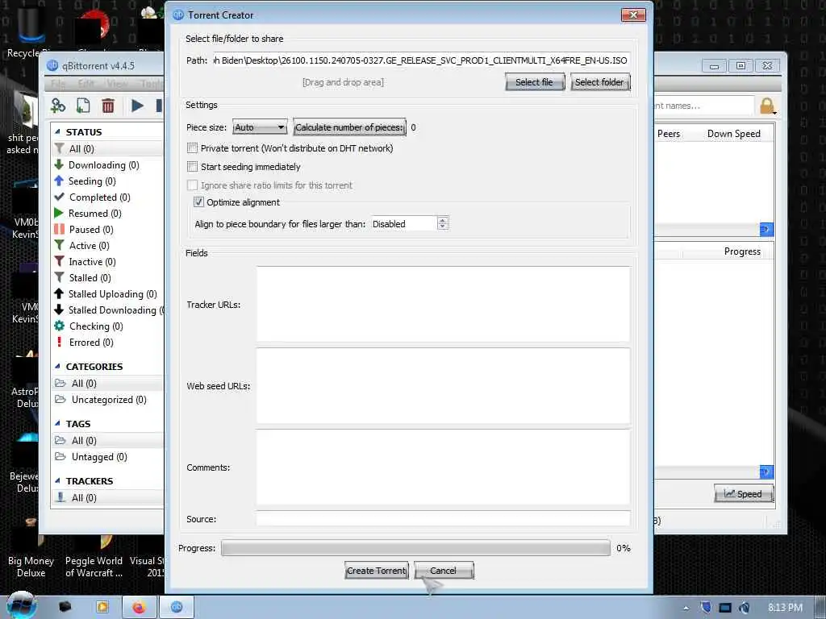Decrease the align boundary spinner value
Viewport: 826px width, 619px height.
click(x=443, y=226)
